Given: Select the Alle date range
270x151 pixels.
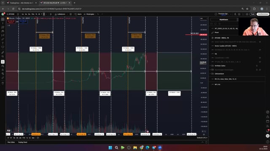Looking at the screenshot, I should pyautogui.click(x=33, y=138).
